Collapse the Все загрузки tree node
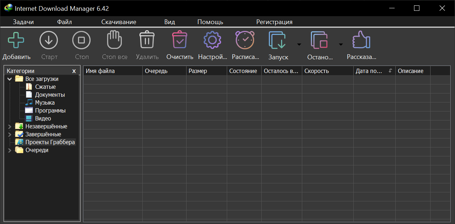Screen dimensions: 455x224 pos(9,79)
